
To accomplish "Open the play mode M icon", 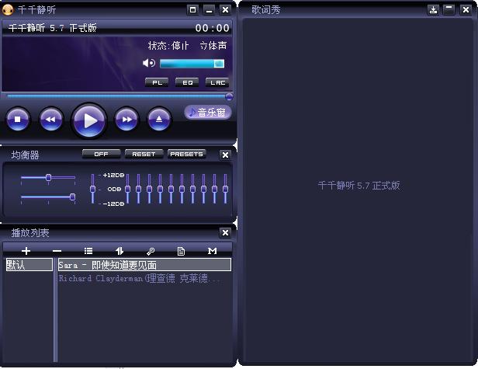I will click(x=212, y=251).
